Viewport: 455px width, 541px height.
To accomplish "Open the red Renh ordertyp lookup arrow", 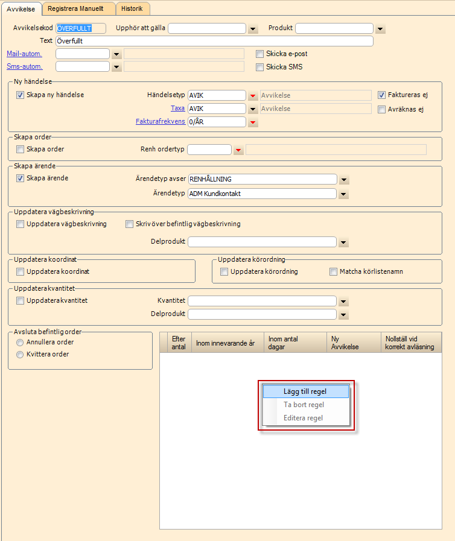I will pyautogui.click(x=238, y=150).
